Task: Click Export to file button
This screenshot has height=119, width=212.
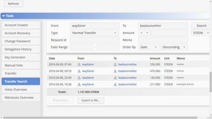Action: (x=91, y=100)
